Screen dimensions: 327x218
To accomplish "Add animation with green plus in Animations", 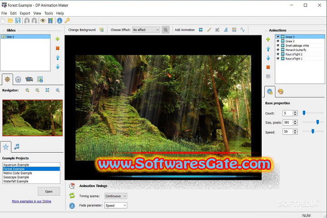I will click(x=268, y=40).
